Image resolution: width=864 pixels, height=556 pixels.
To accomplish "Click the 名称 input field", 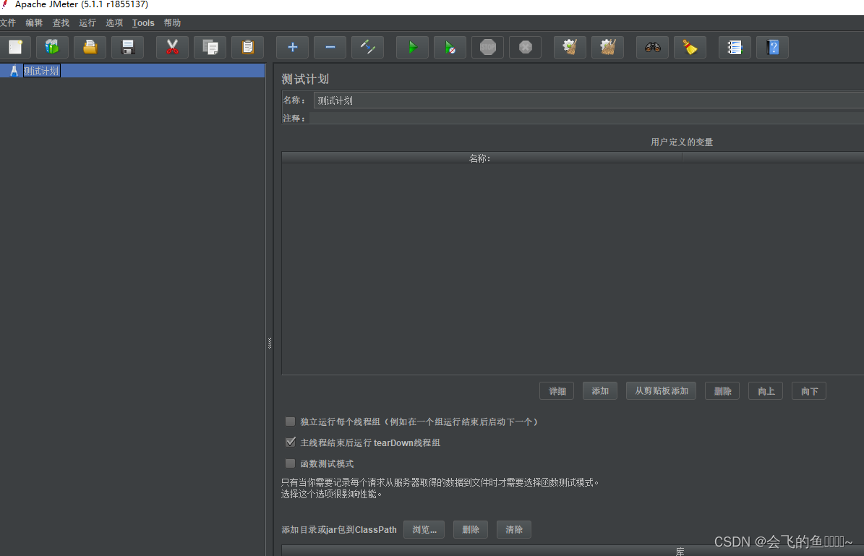I will 506,100.
